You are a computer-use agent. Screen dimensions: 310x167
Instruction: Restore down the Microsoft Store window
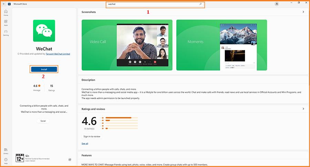(299, 3)
